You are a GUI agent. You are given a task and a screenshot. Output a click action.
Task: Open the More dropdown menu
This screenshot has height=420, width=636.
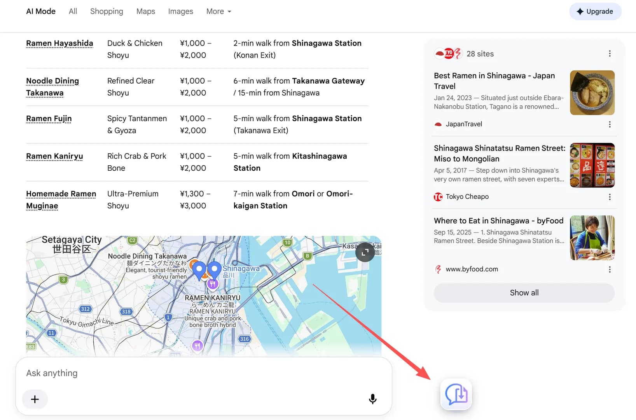coord(219,11)
